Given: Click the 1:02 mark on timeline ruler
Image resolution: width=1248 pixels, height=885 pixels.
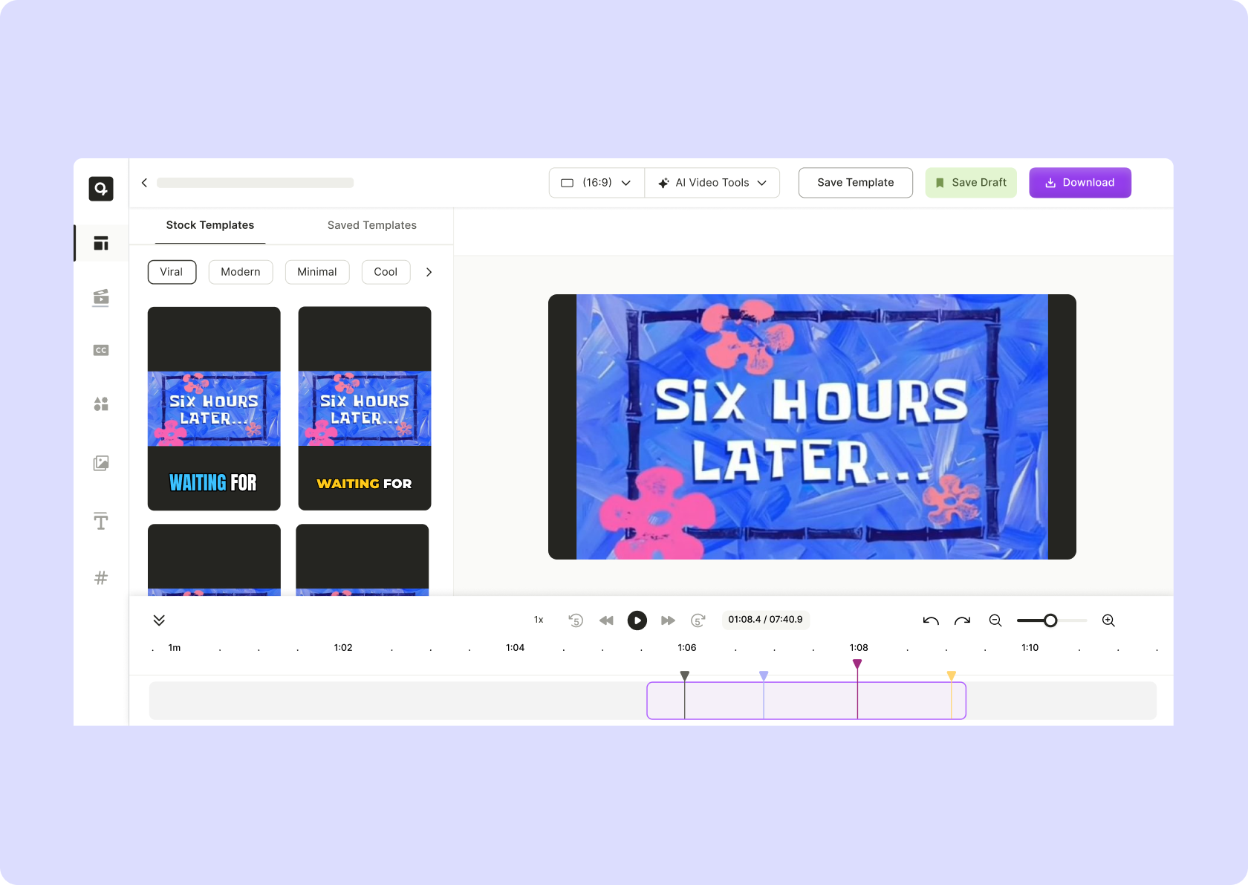Looking at the screenshot, I should click(343, 648).
